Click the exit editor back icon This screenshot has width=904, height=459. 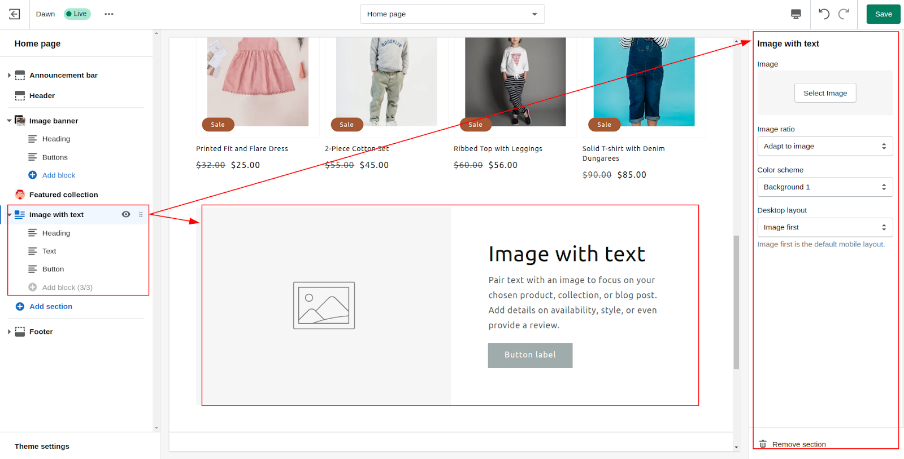15,14
